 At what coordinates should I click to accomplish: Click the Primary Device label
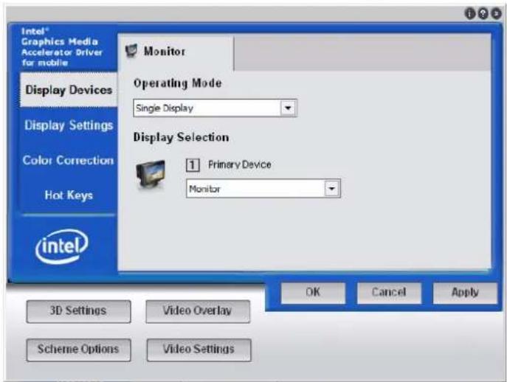click(x=240, y=164)
